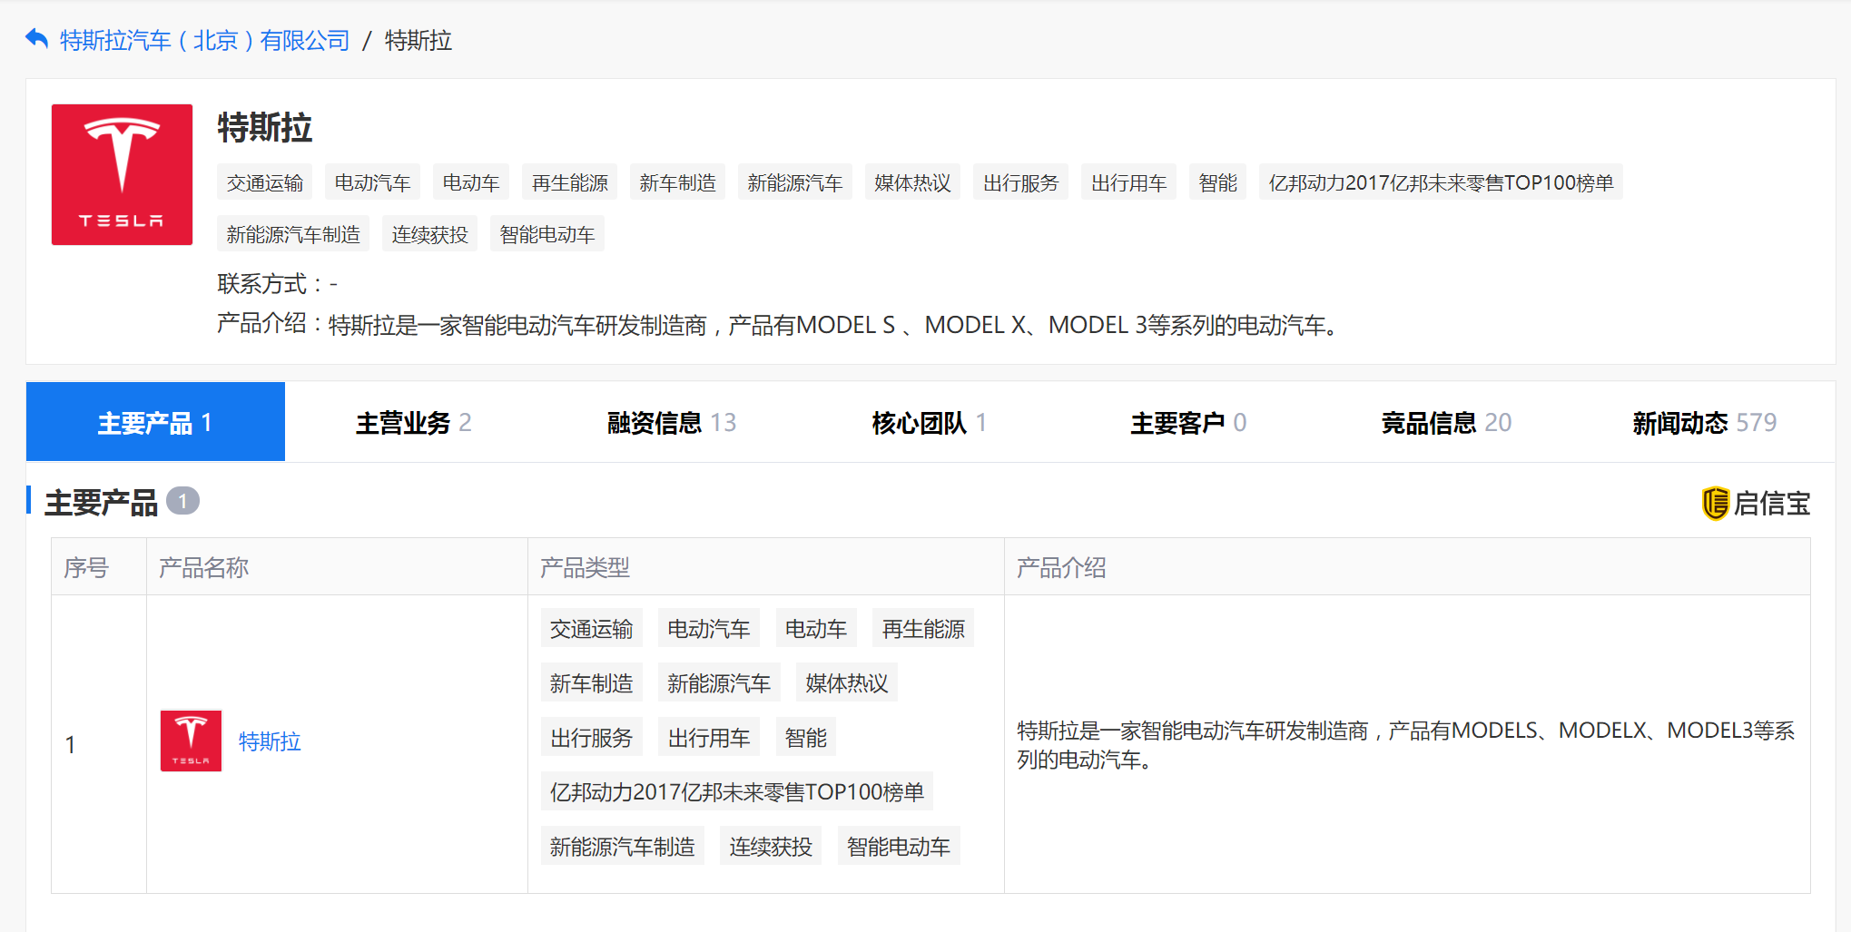Image resolution: width=1851 pixels, height=932 pixels.
Task: Click 媒体热议 in the 产品类型 cell
Action: click(847, 682)
